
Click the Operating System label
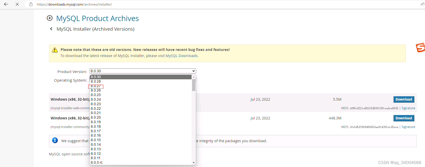[70, 80]
